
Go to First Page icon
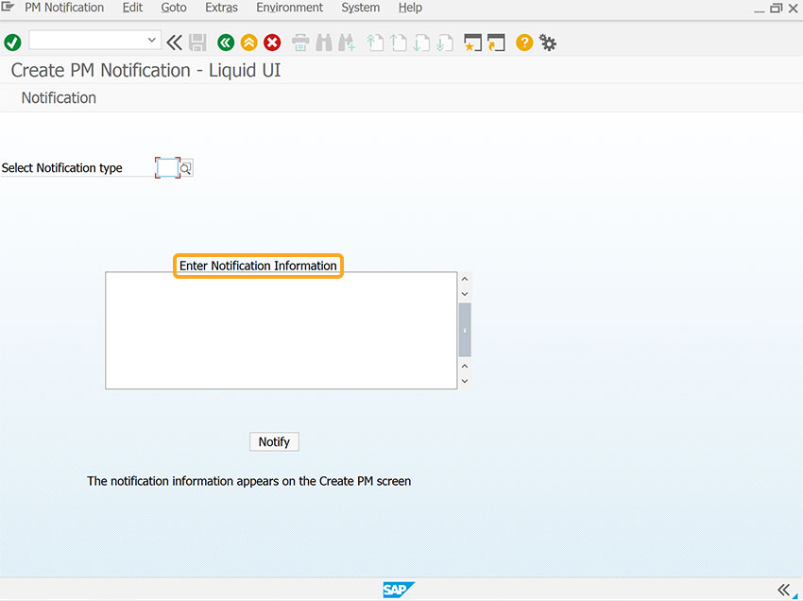pos(375,43)
